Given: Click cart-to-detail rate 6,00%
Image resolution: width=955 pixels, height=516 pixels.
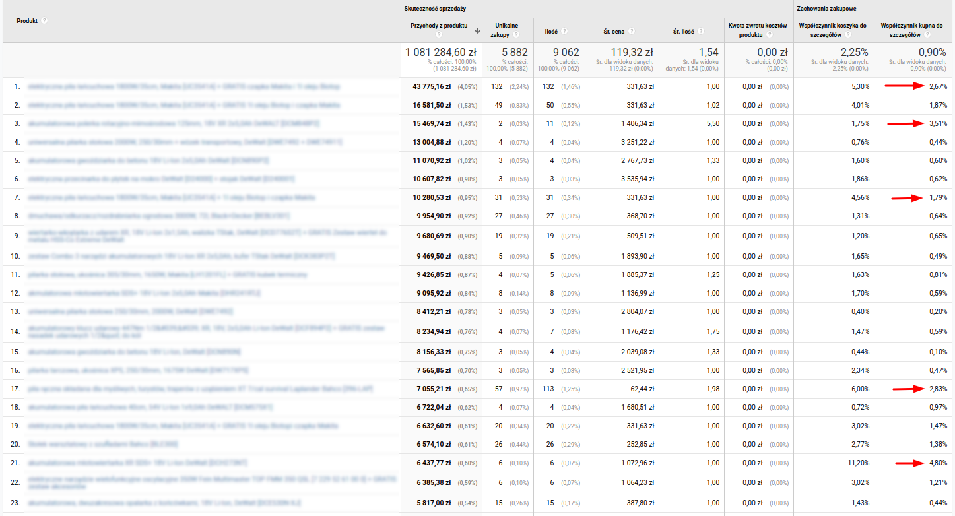Looking at the screenshot, I should pos(860,389).
